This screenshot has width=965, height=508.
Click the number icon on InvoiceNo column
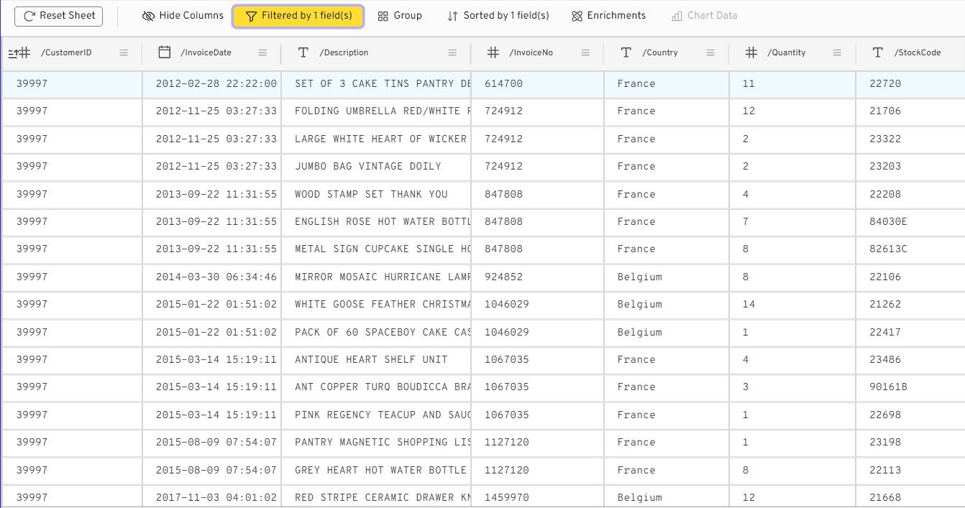492,52
